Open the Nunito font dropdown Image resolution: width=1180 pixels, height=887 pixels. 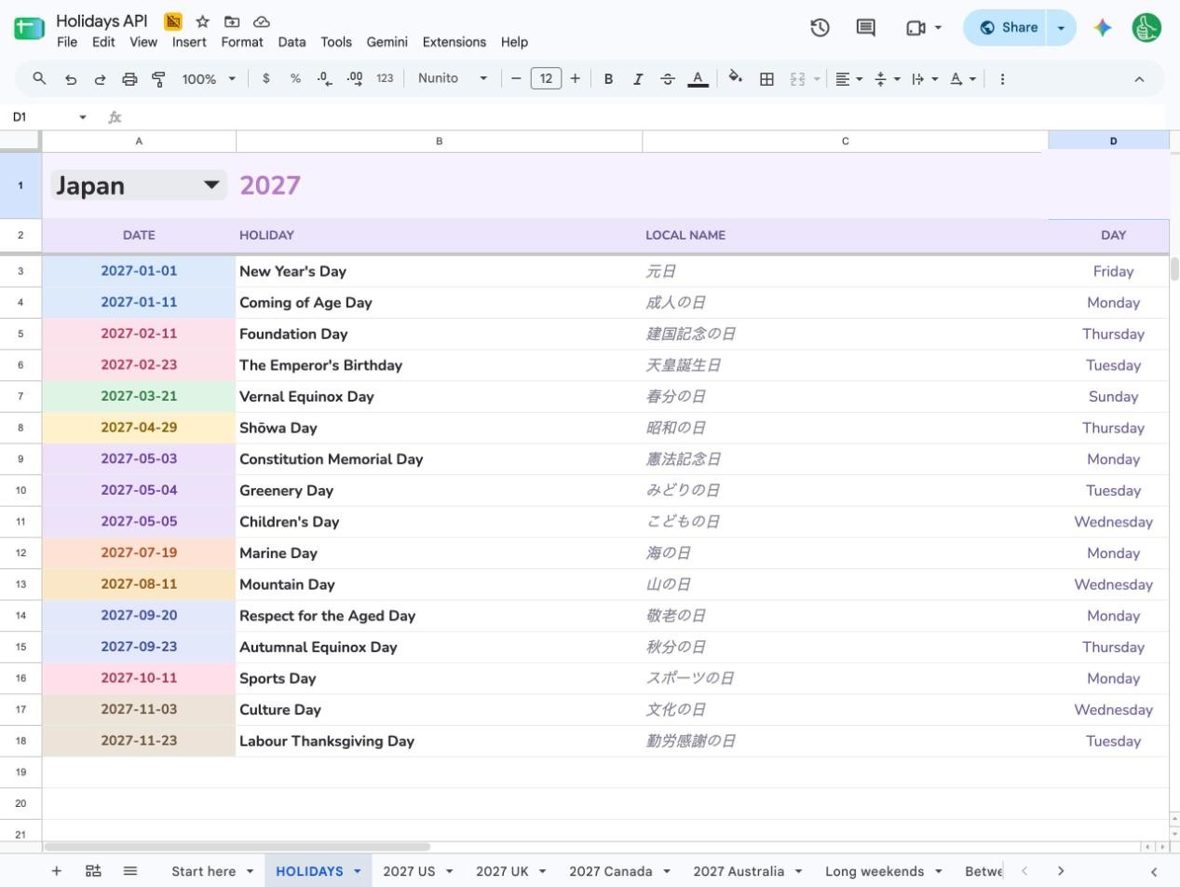click(x=452, y=79)
